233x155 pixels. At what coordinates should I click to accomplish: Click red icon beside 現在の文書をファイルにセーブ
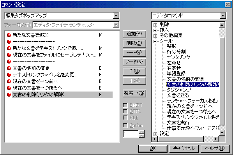[x=9, y=55]
